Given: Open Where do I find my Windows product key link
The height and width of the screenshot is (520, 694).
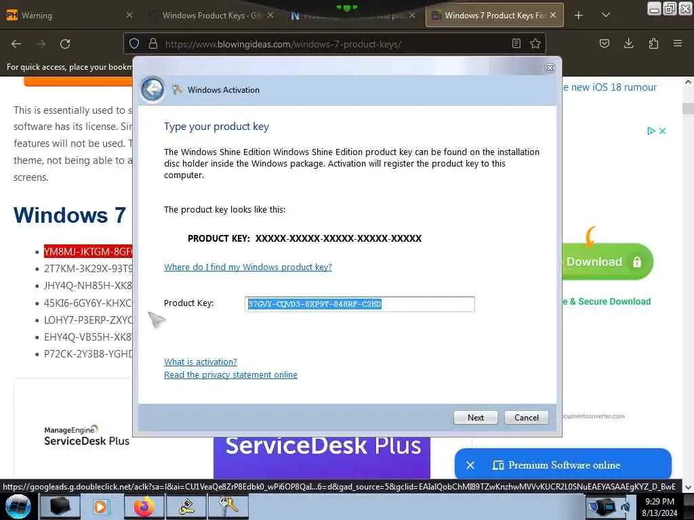Looking at the screenshot, I should coord(248,267).
